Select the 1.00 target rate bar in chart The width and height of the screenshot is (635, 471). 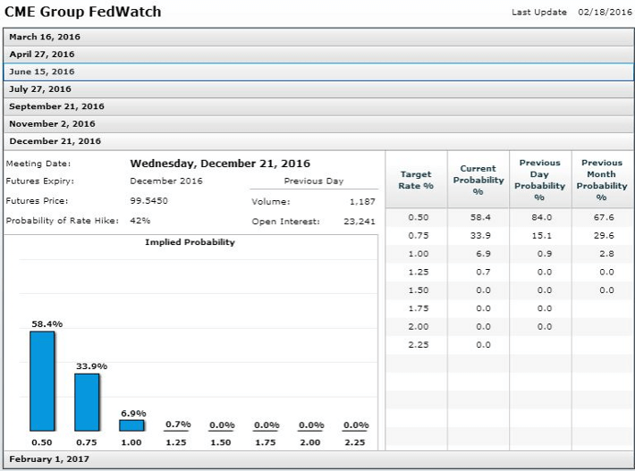tap(131, 425)
